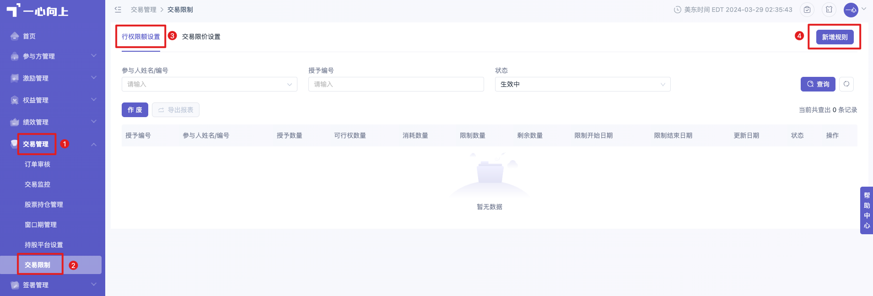Click the 授予编号 input field
The height and width of the screenshot is (296, 873).
click(396, 84)
